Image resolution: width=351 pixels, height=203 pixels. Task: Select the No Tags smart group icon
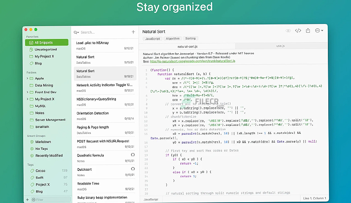(32, 148)
